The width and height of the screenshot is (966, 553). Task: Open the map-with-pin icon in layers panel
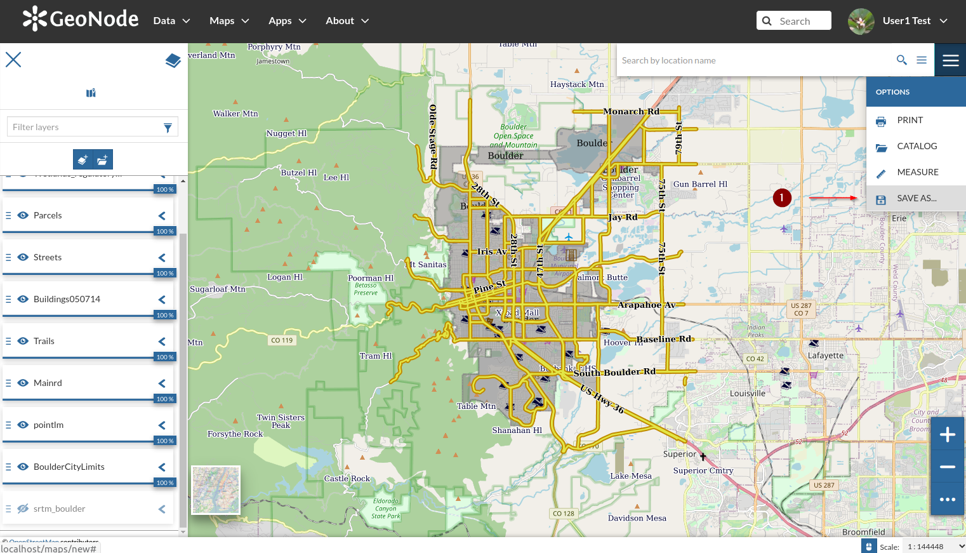pos(91,93)
